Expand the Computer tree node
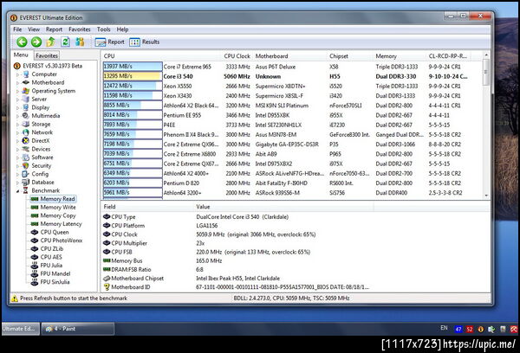 [18, 74]
